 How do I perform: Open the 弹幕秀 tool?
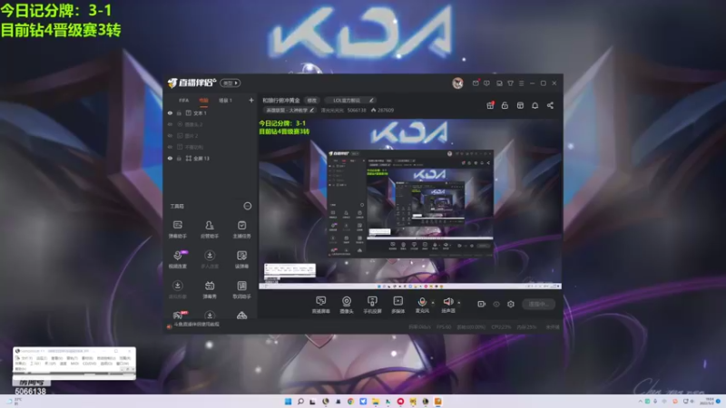(x=210, y=289)
